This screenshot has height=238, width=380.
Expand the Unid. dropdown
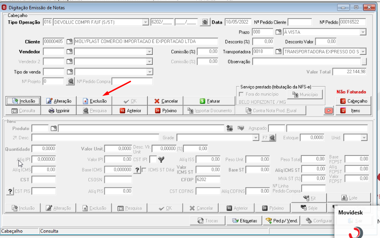click(364, 138)
